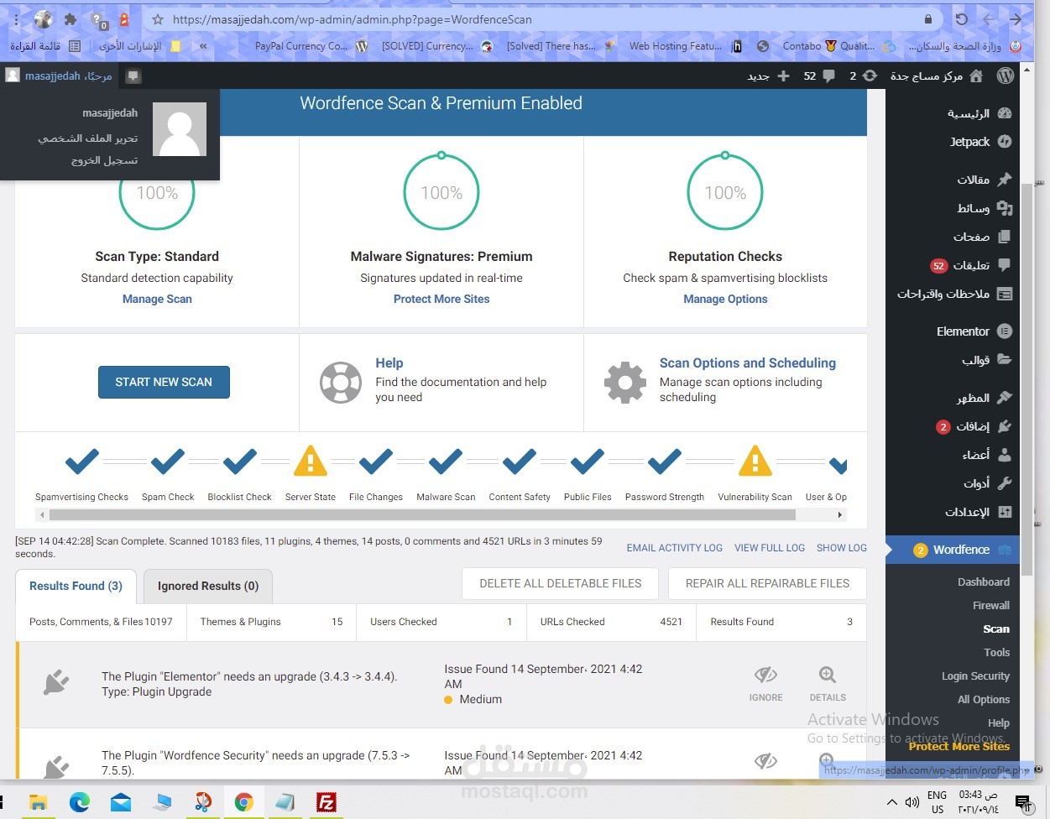Open Microsoft Edge from the taskbar
Viewport: 1050px width, 819px height.
(x=80, y=802)
